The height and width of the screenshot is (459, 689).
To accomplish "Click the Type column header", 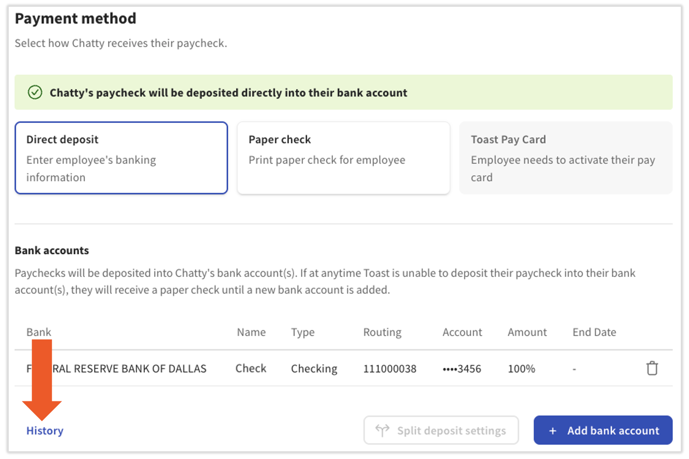I will tap(302, 332).
